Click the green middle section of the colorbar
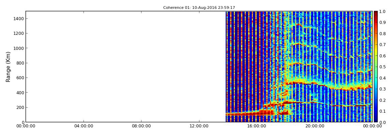Viewport: 392px width, 139px height. pos(376,67)
